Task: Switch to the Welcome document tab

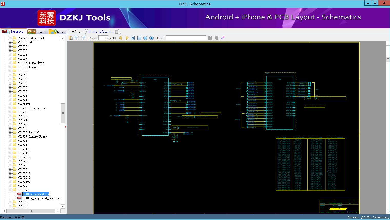Action: (x=77, y=32)
